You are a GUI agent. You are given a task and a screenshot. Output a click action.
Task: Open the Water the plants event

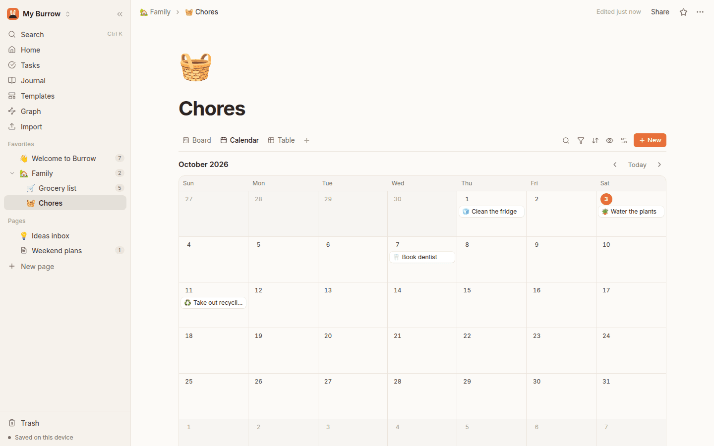[631, 212]
